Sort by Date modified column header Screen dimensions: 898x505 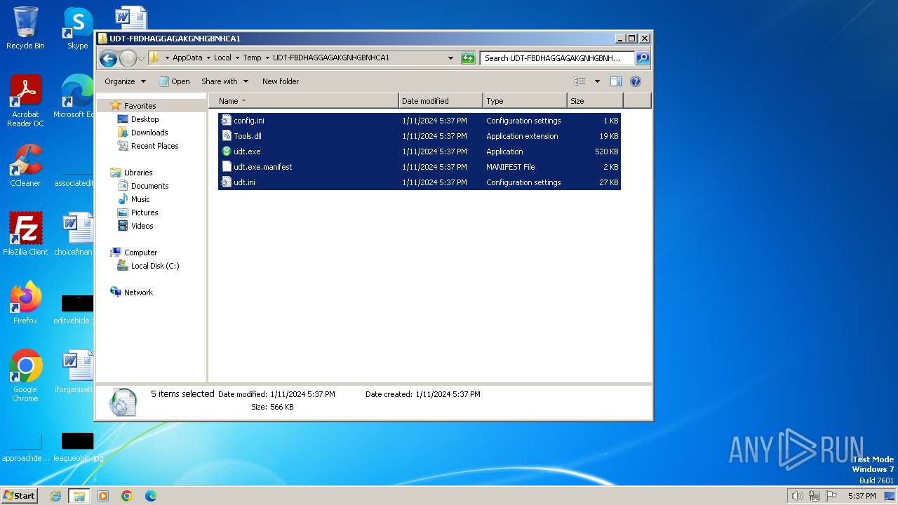click(x=441, y=101)
